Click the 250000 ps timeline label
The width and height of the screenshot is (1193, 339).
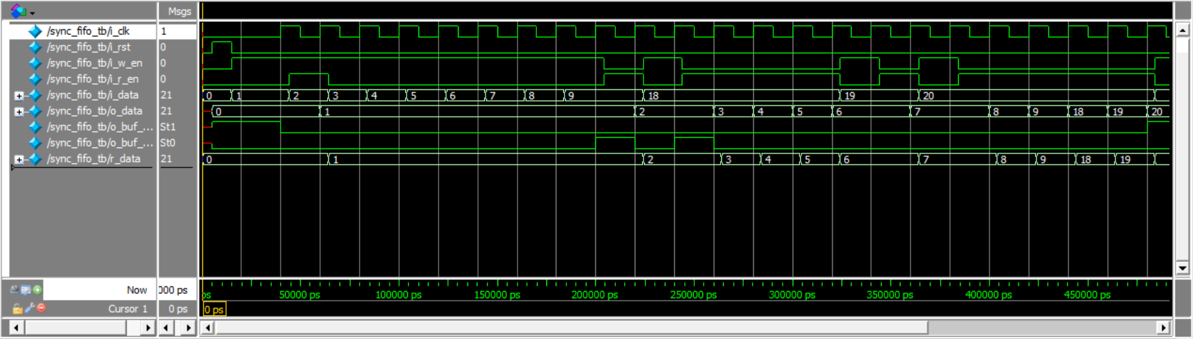(x=694, y=295)
